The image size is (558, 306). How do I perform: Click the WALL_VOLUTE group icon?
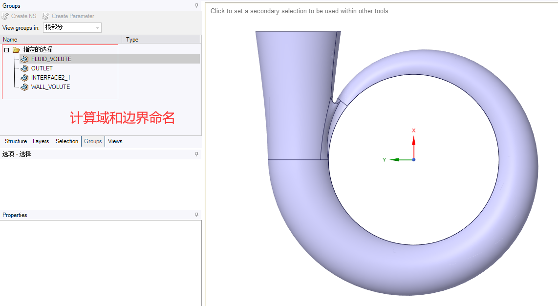pyautogui.click(x=24, y=87)
